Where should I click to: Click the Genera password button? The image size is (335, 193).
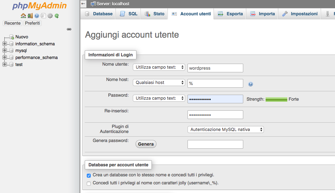tap(146, 144)
